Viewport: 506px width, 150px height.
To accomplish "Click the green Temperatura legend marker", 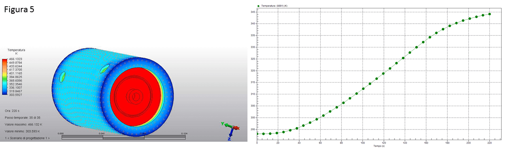I will 258,6.
